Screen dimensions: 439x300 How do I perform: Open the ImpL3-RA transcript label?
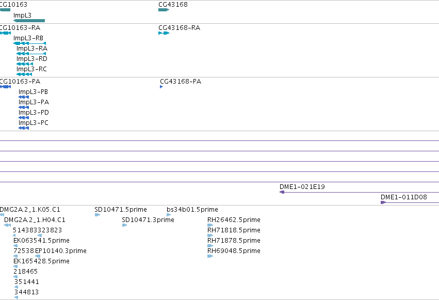(32, 49)
